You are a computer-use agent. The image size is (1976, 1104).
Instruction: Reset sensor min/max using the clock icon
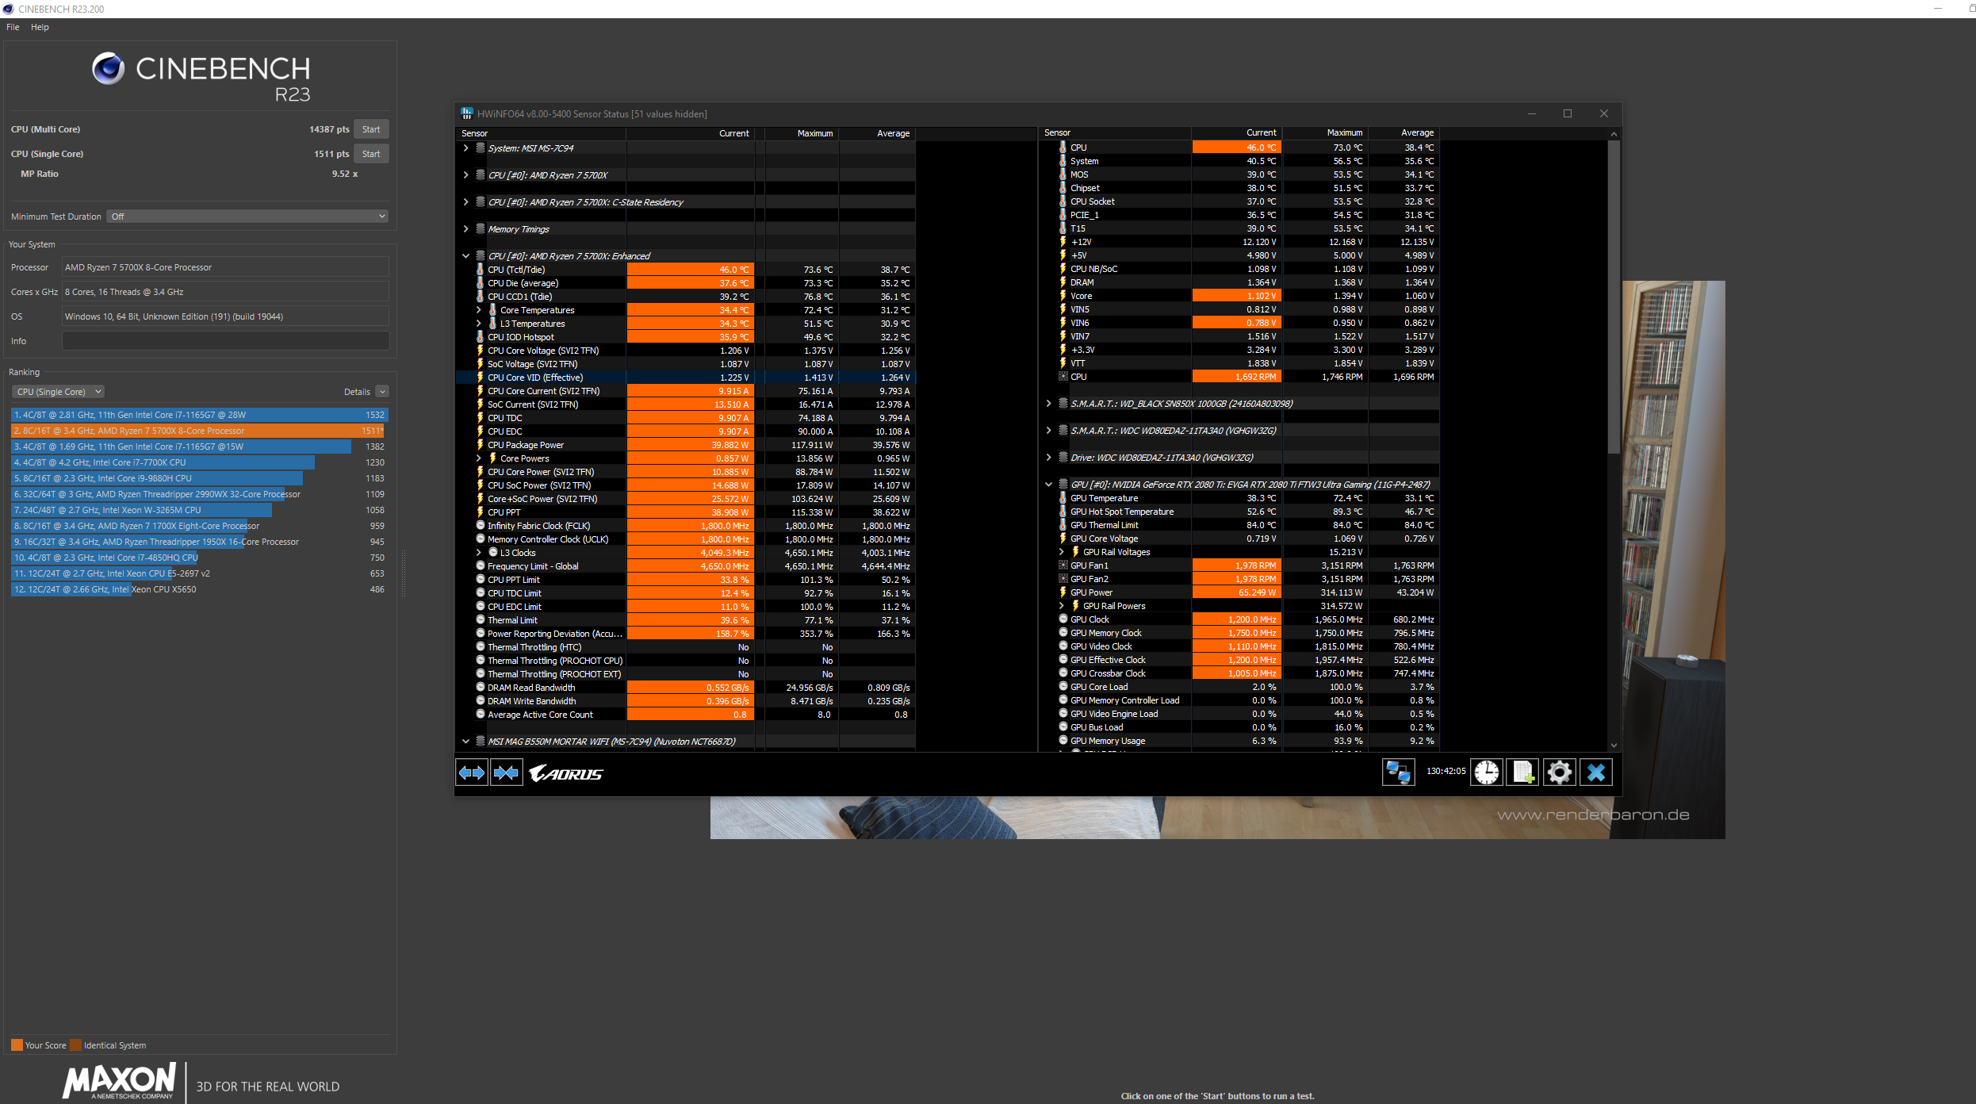pos(1487,772)
